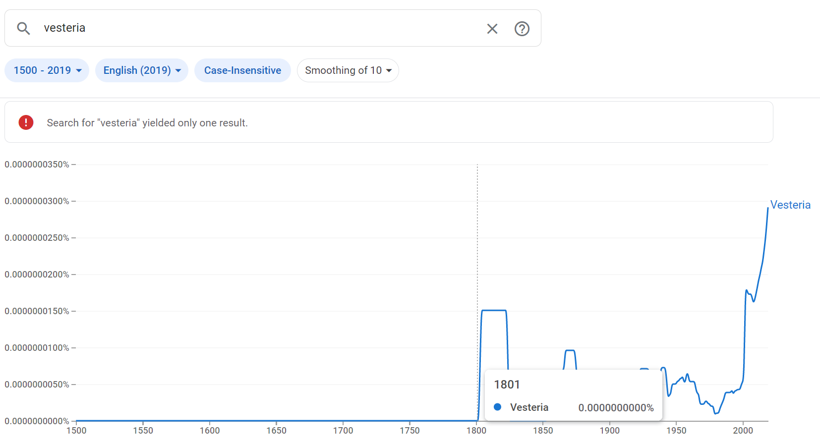Screen dimensions: 820x447
Task: Click the chart line peak near 2019
Action: 767,209
